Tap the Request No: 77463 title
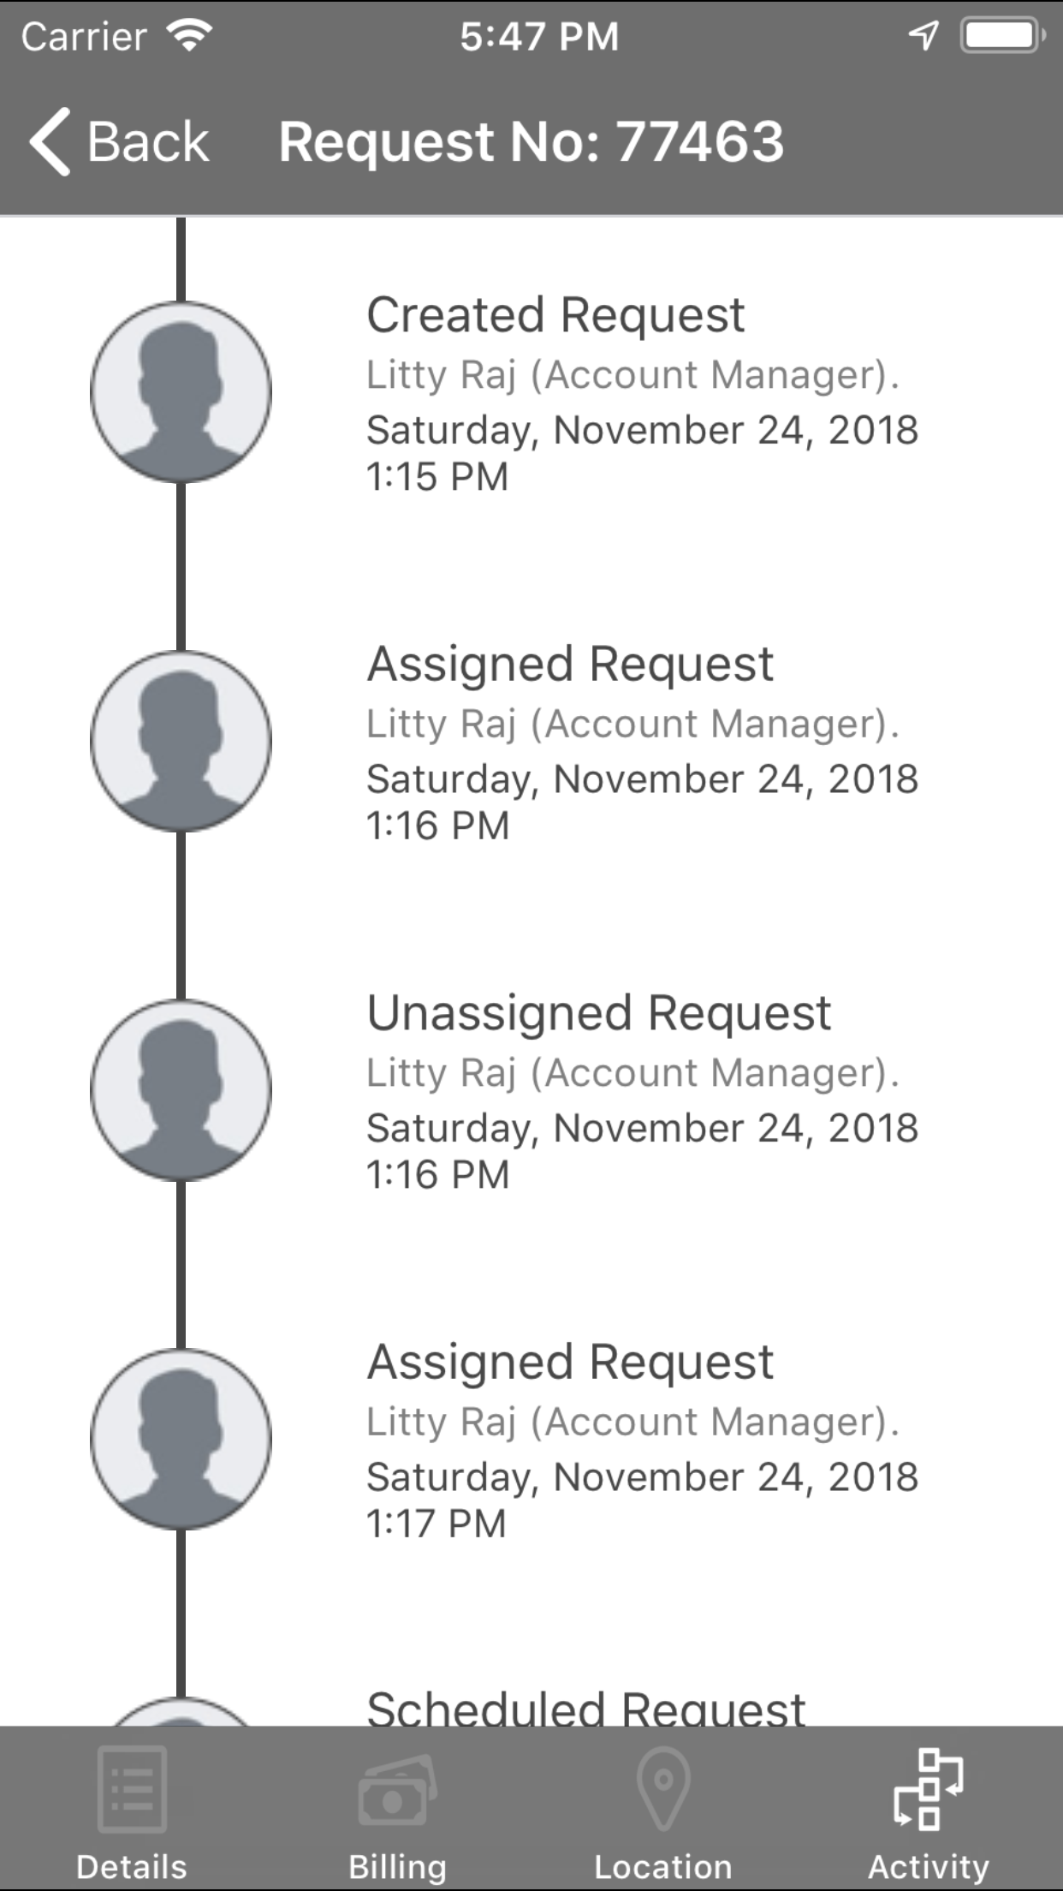Image resolution: width=1063 pixels, height=1891 pixels. click(x=531, y=141)
